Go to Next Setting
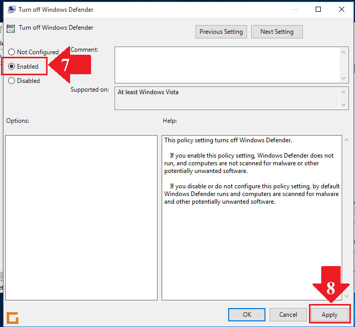Image resolution: width=355 pixels, height=327 pixels. tap(277, 32)
